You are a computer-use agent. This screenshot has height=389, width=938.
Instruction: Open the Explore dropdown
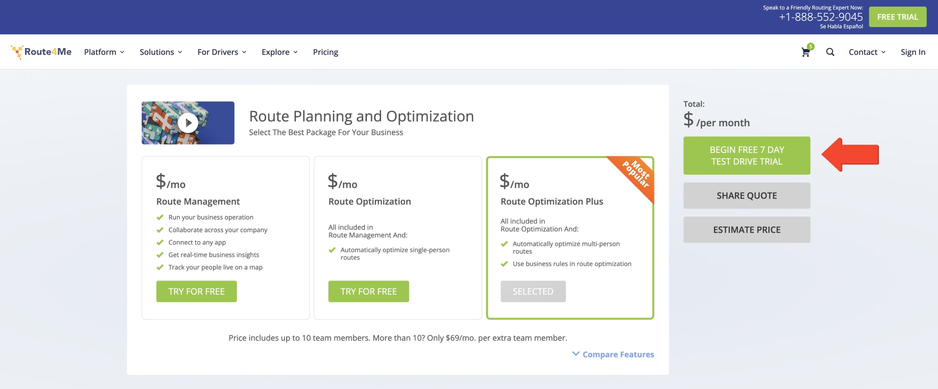click(x=279, y=52)
